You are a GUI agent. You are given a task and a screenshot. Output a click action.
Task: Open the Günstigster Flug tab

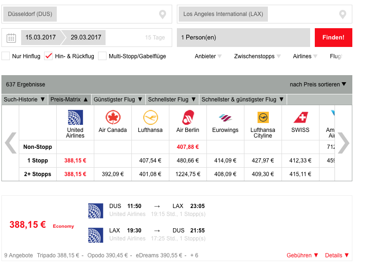coord(118,100)
